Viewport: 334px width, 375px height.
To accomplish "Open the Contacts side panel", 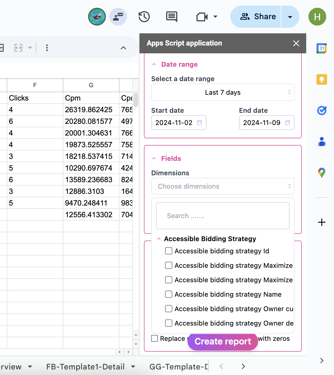I will click(321, 142).
